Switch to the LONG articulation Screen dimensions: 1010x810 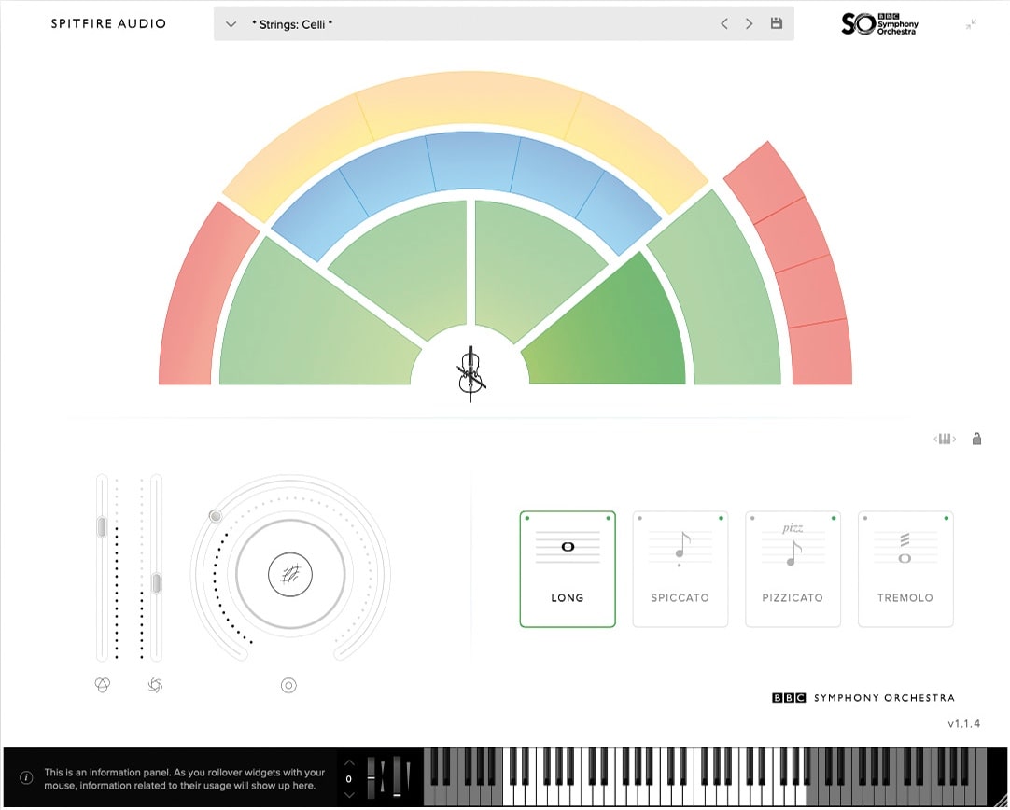coord(568,567)
